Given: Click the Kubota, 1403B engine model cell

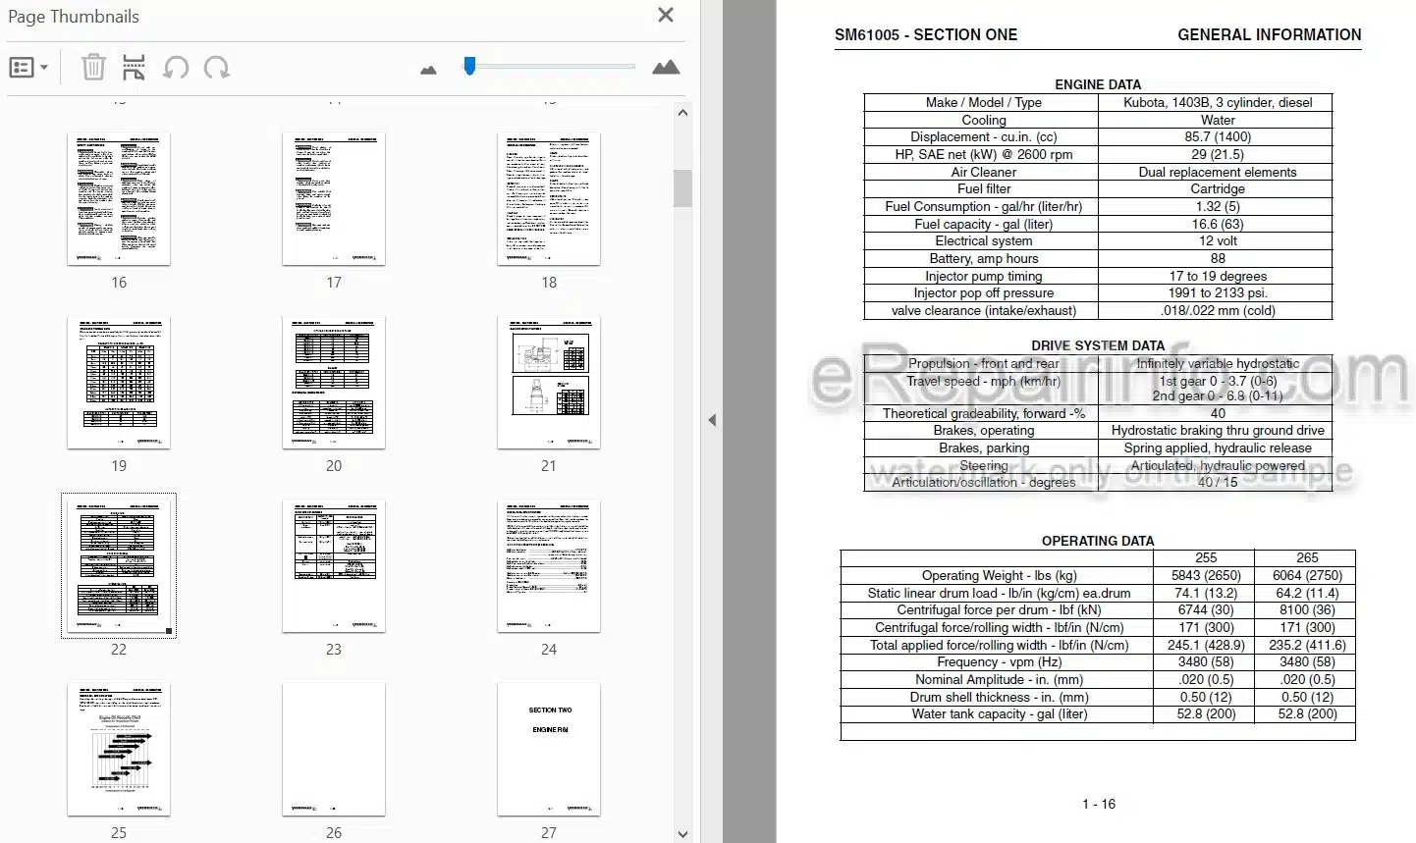Looking at the screenshot, I should pos(1218,102).
